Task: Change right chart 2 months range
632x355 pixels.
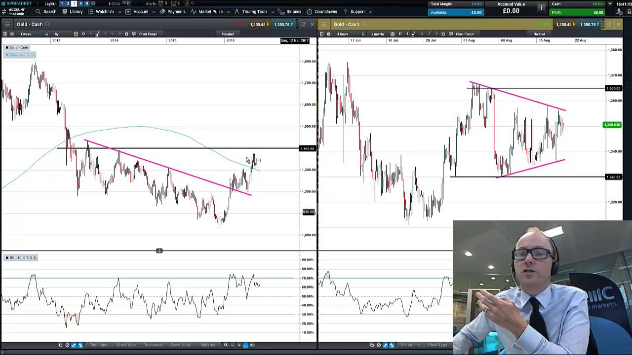Action: pos(378,34)
